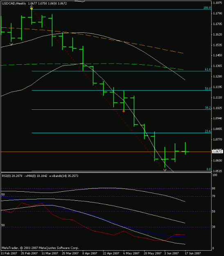Select the 1.0515 price scale value
Viewport: 224px width, 256px height.
point(217,171)
